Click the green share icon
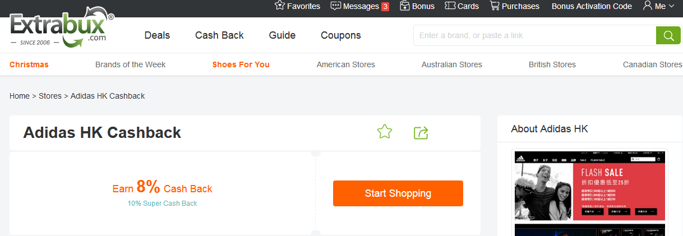 [421, 133]
